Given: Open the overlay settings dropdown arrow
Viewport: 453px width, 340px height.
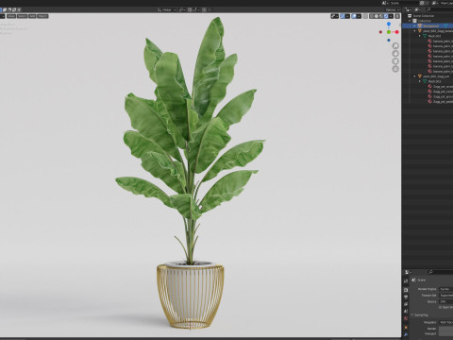Looking at the screenshot, I should (359, 16).
